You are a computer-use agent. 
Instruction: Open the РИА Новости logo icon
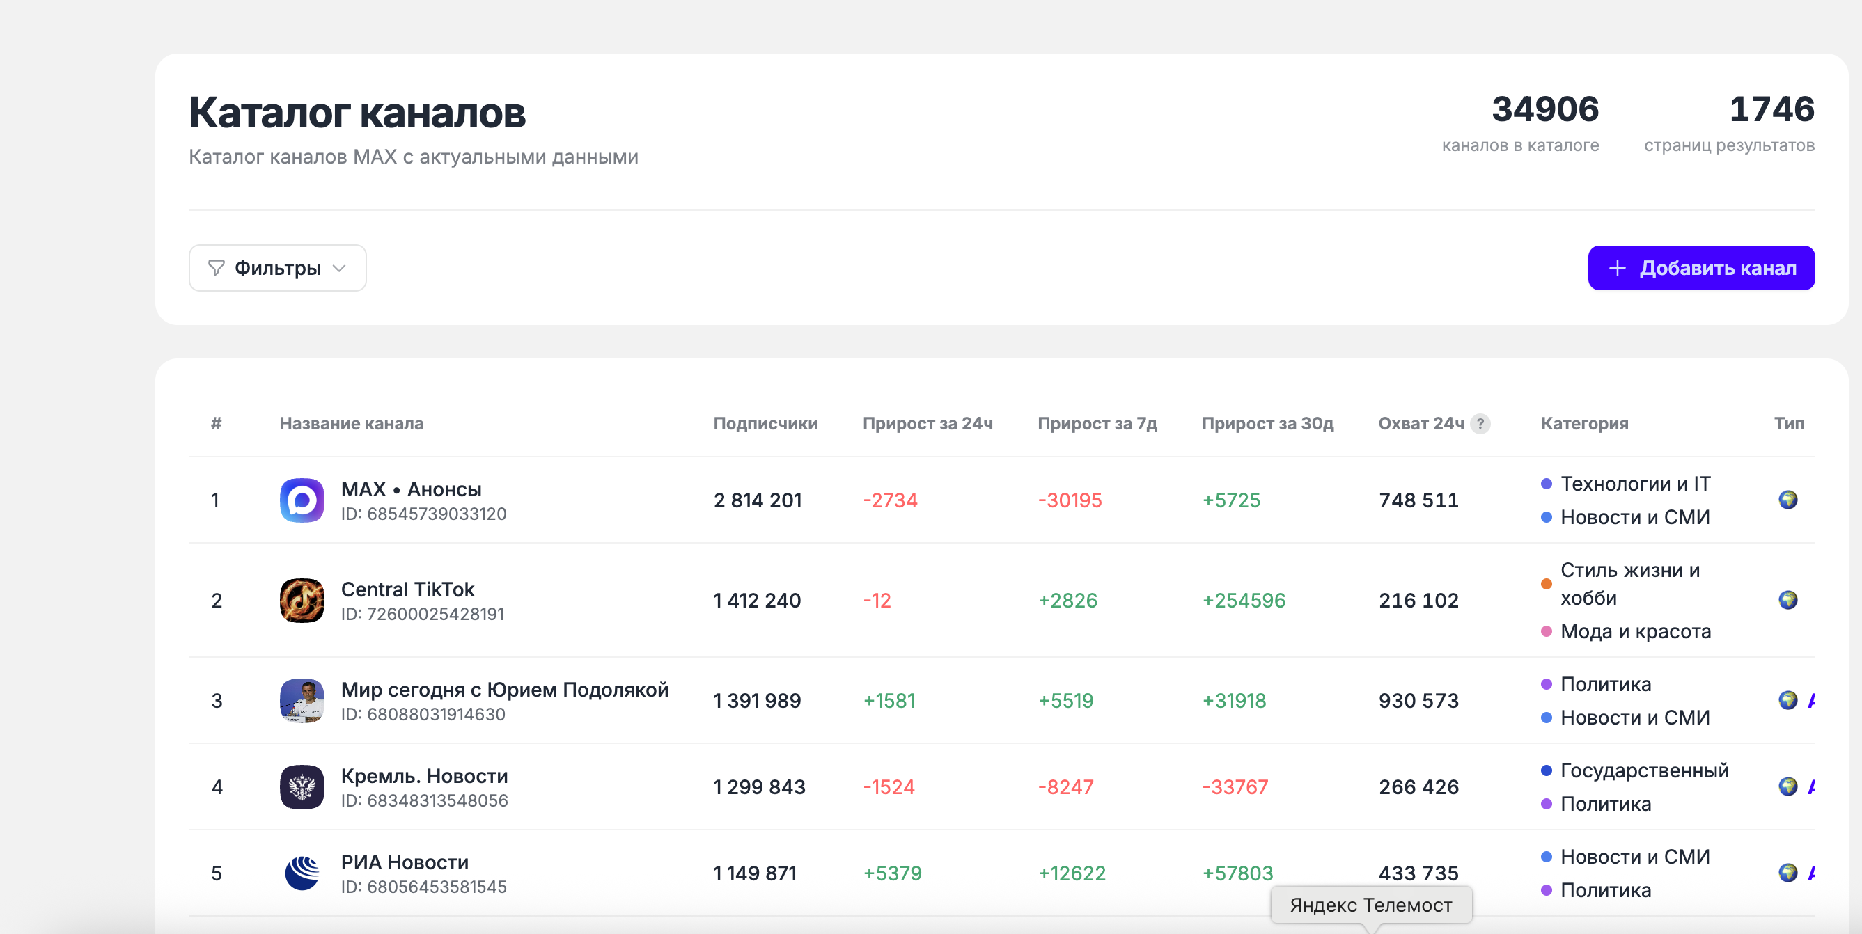[x=302, y=873]
